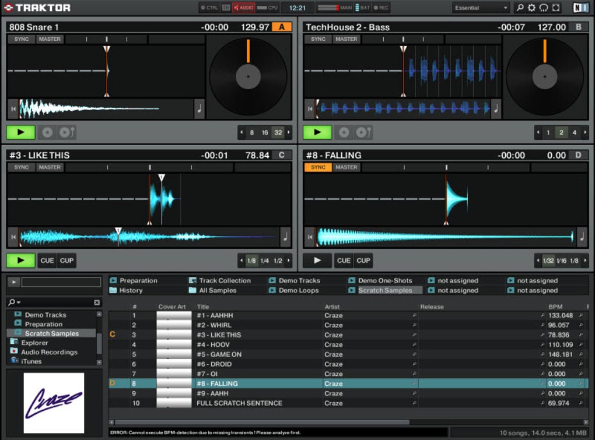The height and width of the screenshot is (440, 595).
Task: Open the Demo One-Shots favorite
Action: click(x=385, y=280)
